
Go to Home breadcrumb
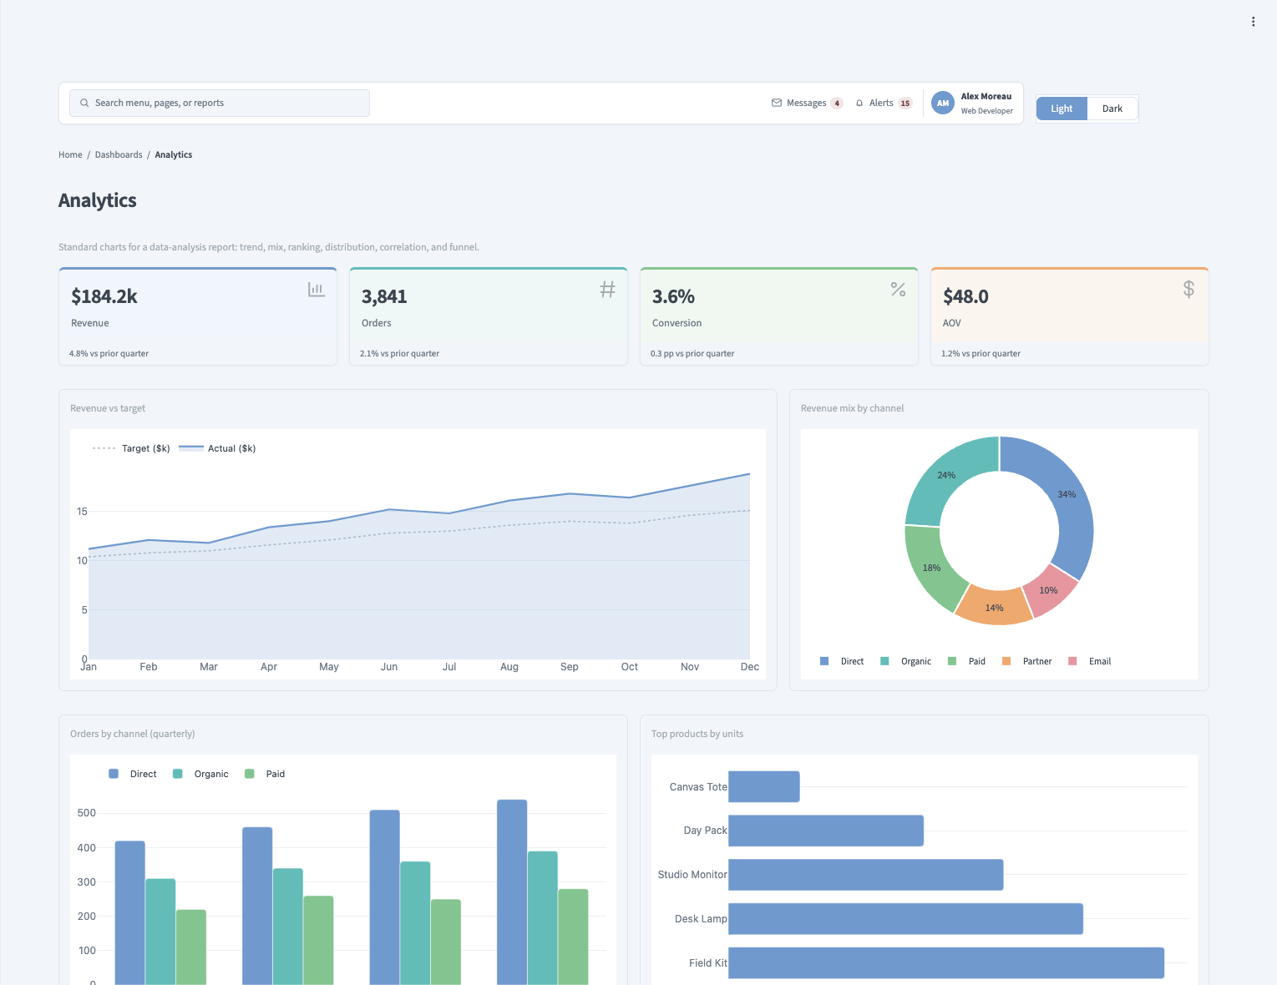pyautogui.click(x=70, y=155)
